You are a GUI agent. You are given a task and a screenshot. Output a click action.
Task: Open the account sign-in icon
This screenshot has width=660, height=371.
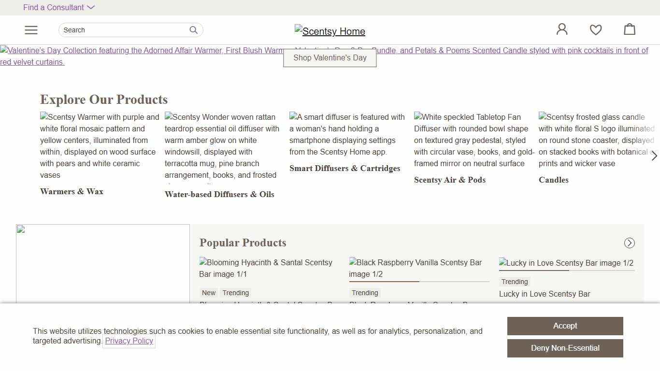(561, 29)
